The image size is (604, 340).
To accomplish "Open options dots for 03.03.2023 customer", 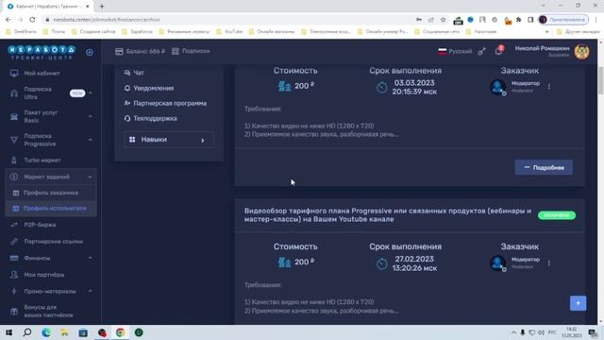I will pos(549,87).
